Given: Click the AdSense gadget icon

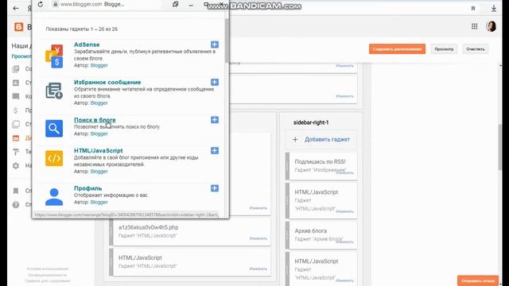Looking at the screenshot, I should pos(54,56).
